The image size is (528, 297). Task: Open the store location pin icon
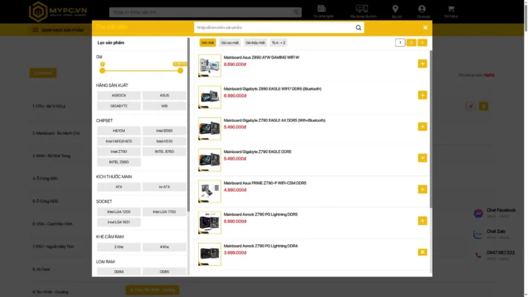(395, 9)
